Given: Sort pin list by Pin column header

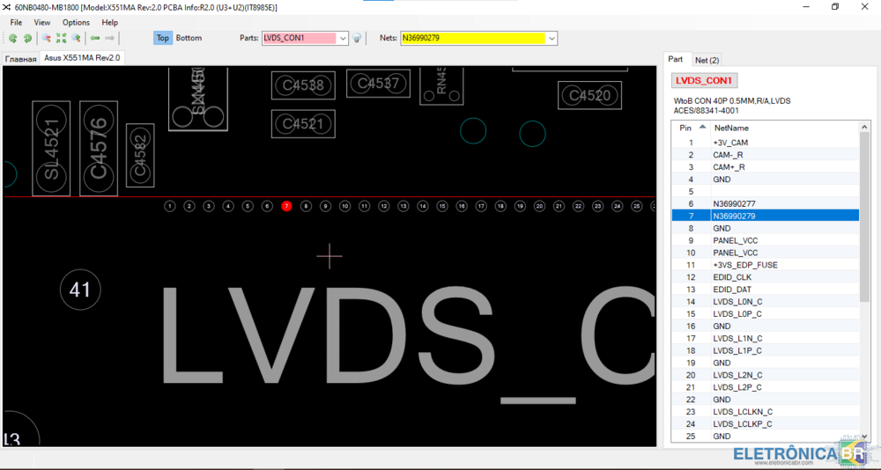Looking at the screenshot, I should [686, 128].
